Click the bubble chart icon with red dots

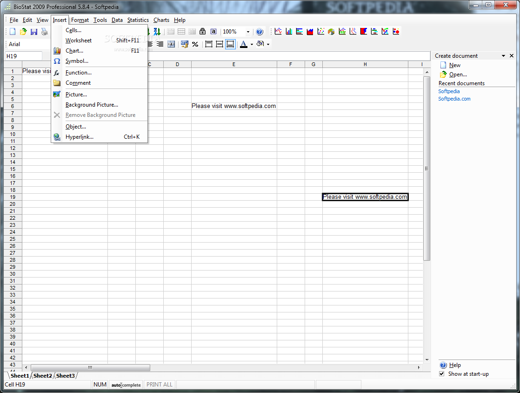[x=396, y=31]
